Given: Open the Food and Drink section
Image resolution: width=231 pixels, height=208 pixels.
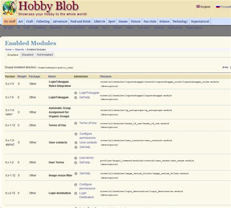Looking at the screenshot, I should [80, 21].
